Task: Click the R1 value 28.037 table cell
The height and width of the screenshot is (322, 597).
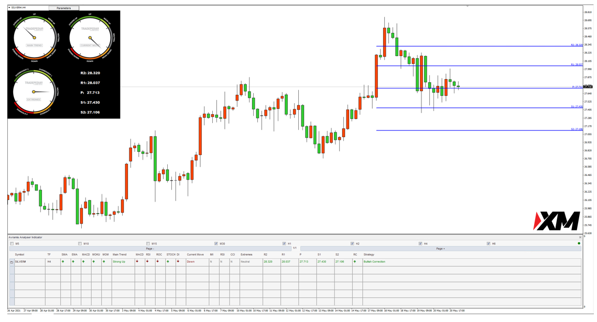Action: [x=289, y=262]
